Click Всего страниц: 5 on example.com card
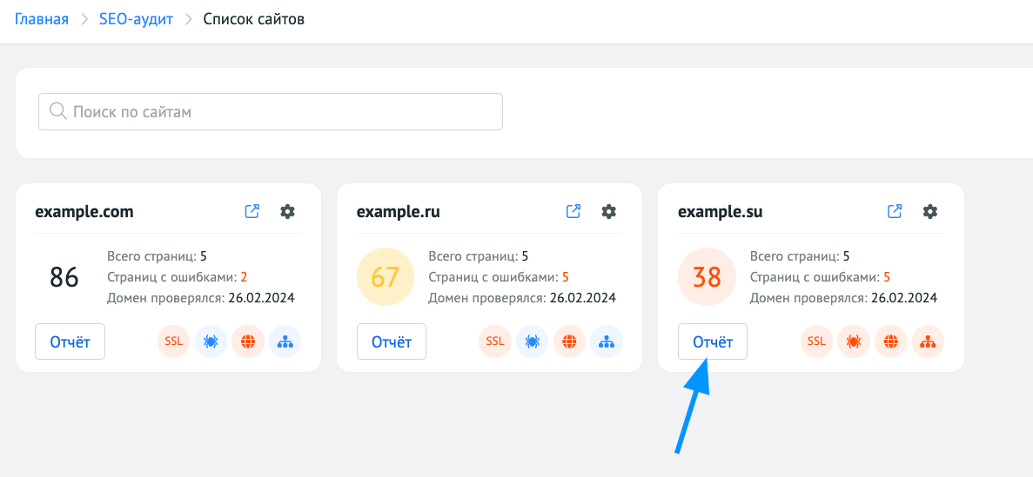 157,256
